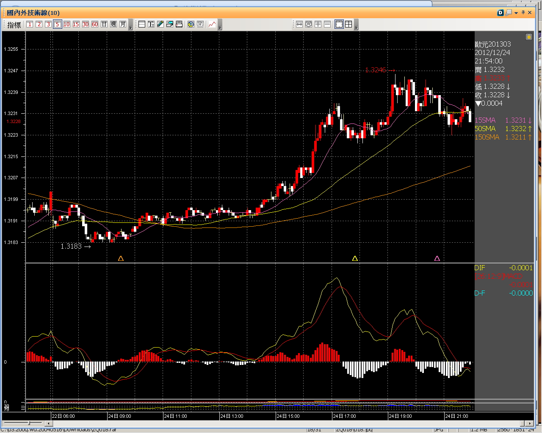The height and width of the screenshot is (433, 542).
Task: Select the 2-minute timeframe button
Action: click(39, 25)
